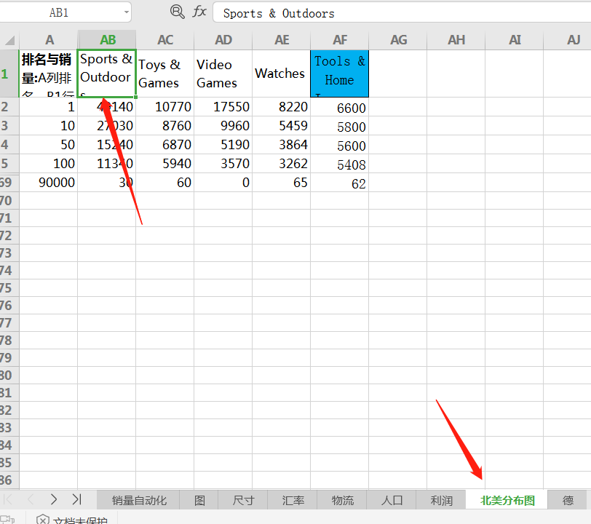591x524 pixels.
Task: Click the Watches header cell
Action: (x=282, y=74)
